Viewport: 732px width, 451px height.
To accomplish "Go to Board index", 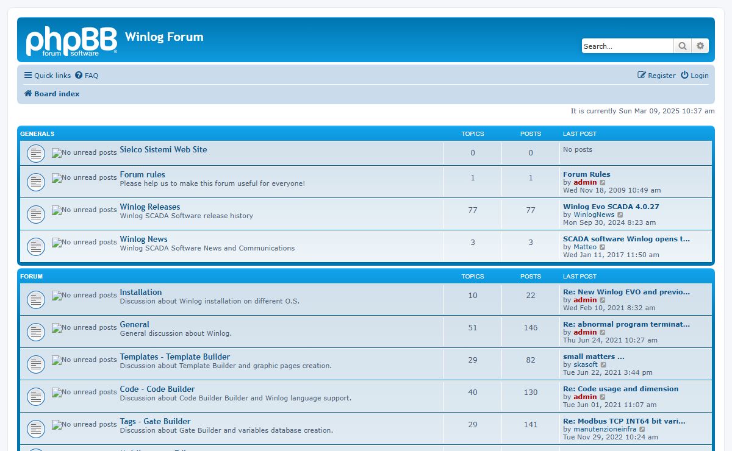I will 52,94.
